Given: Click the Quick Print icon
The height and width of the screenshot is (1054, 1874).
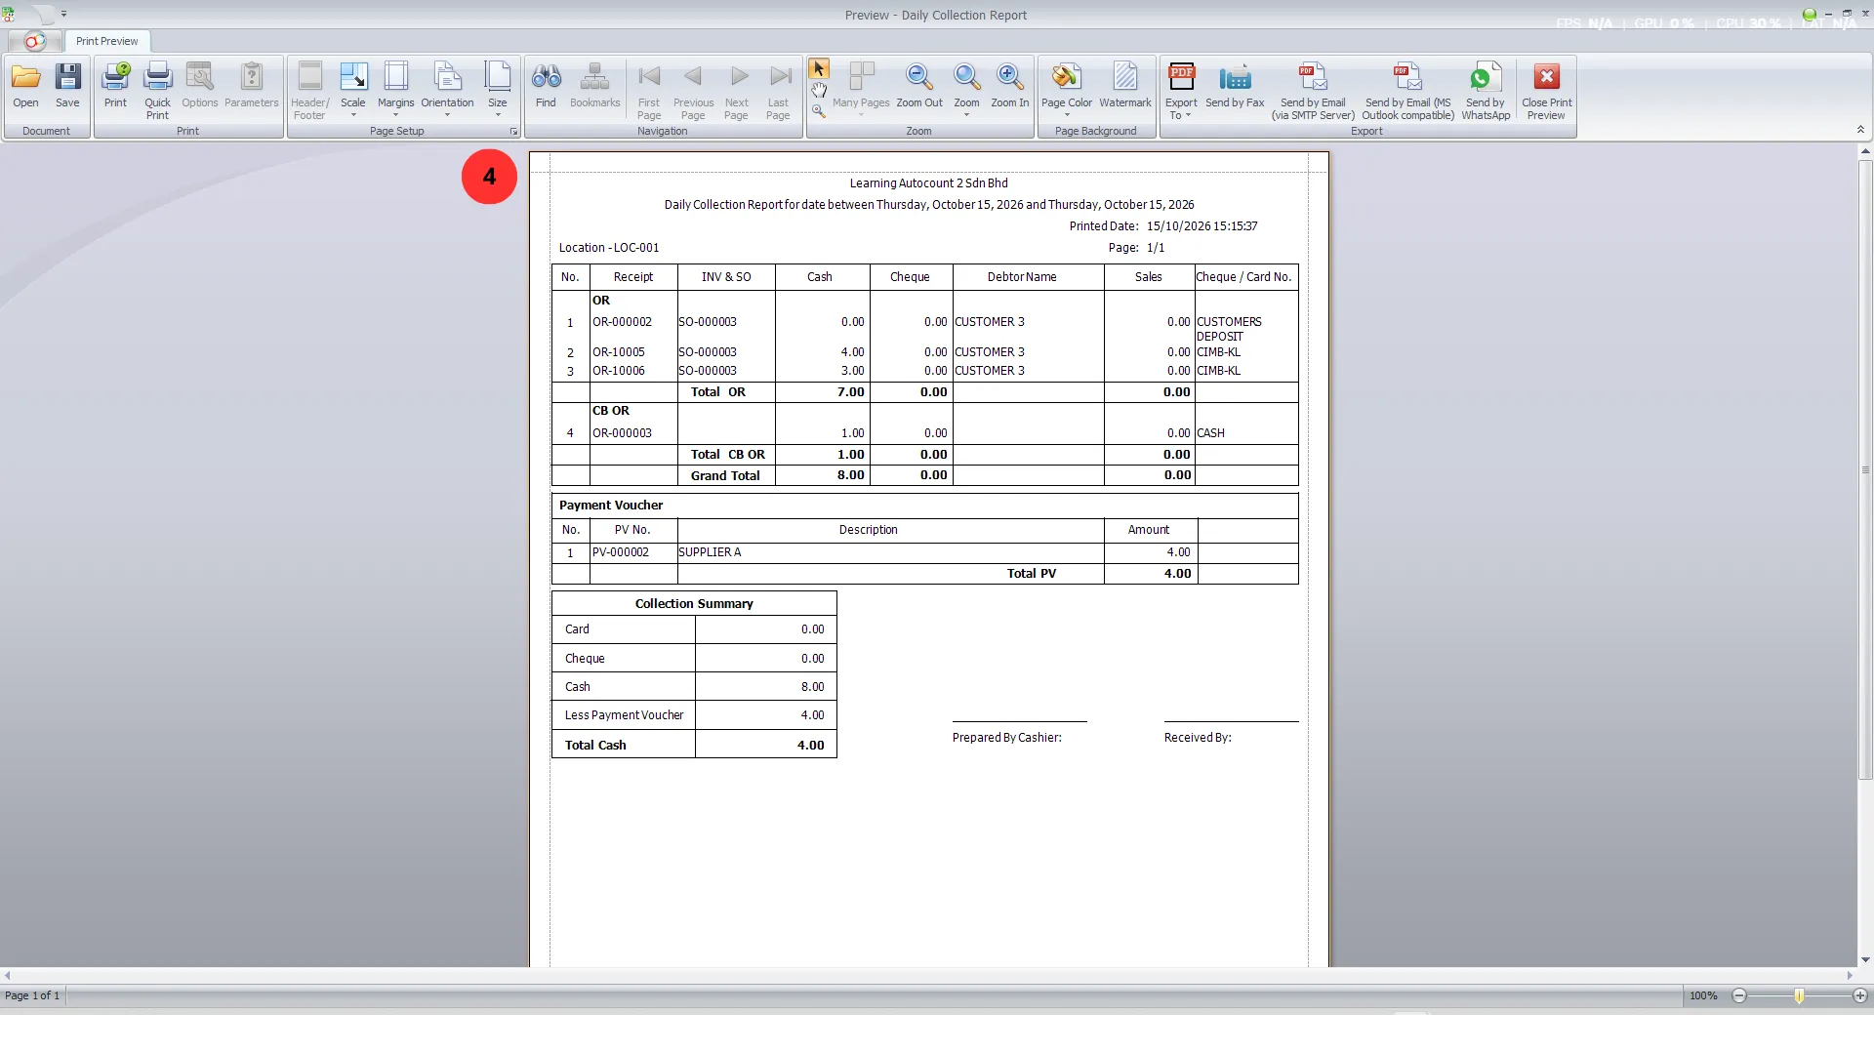Looking at the screenshot, I should pos(157,91).
